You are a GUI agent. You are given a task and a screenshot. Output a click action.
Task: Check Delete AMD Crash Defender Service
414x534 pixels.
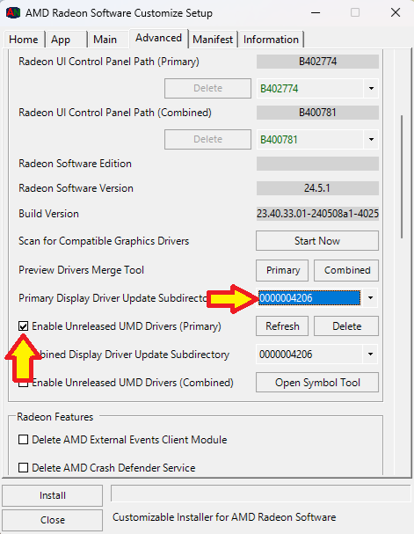[x=23, y=468]
